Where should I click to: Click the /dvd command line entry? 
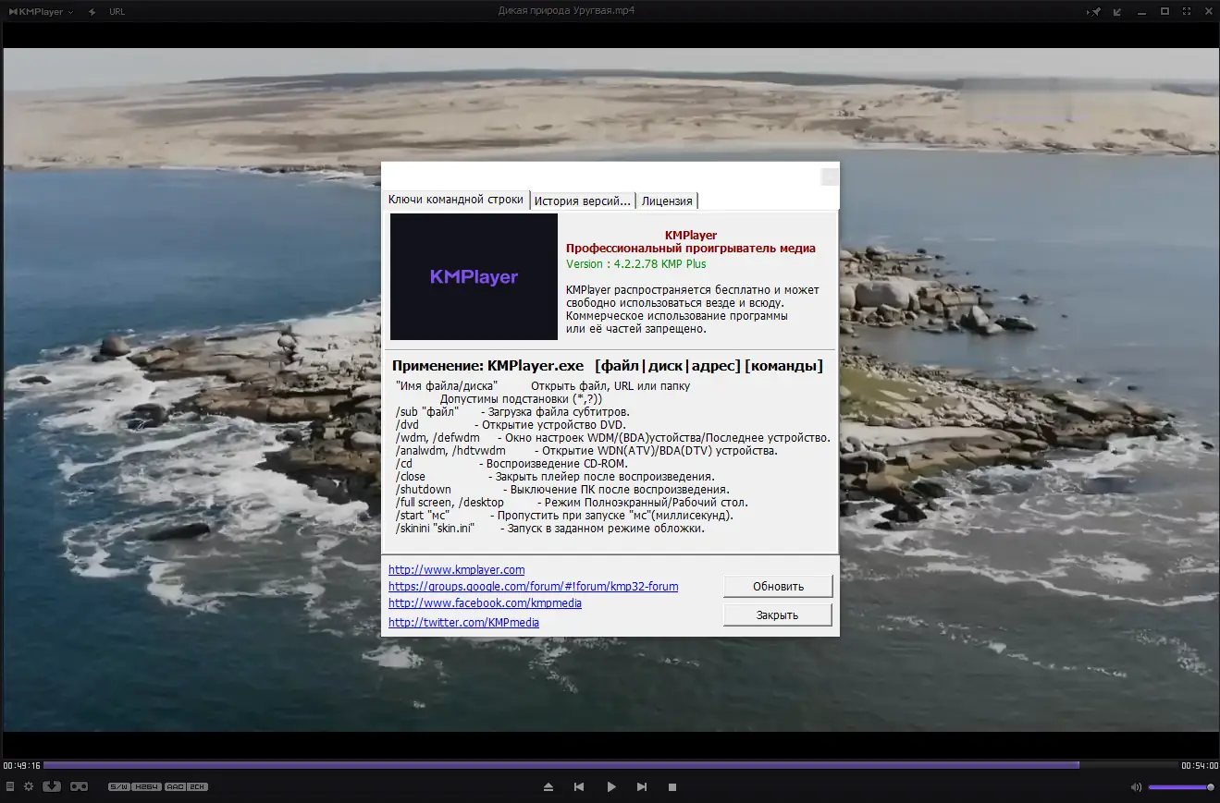(511, 425)
